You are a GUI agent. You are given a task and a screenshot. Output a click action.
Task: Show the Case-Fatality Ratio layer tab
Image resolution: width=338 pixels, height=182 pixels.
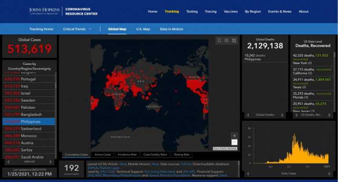[x=155, y=154]
